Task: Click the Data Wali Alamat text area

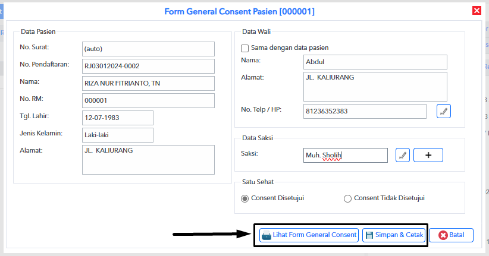Action: click(x=375, y=87)
